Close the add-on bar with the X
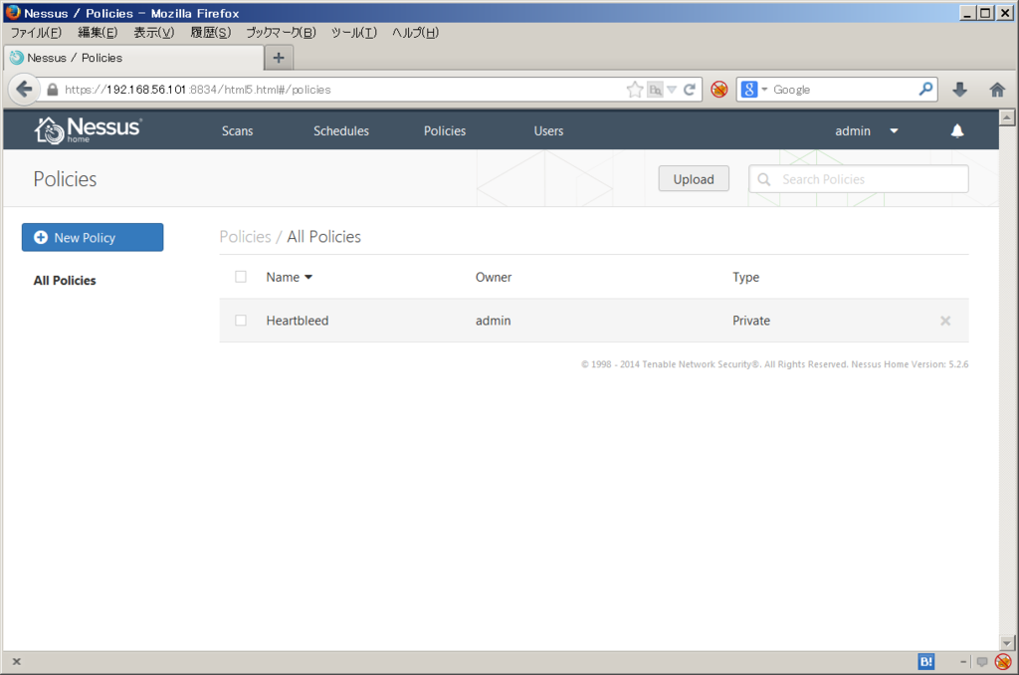The image size is (1019, 675). 17,661
